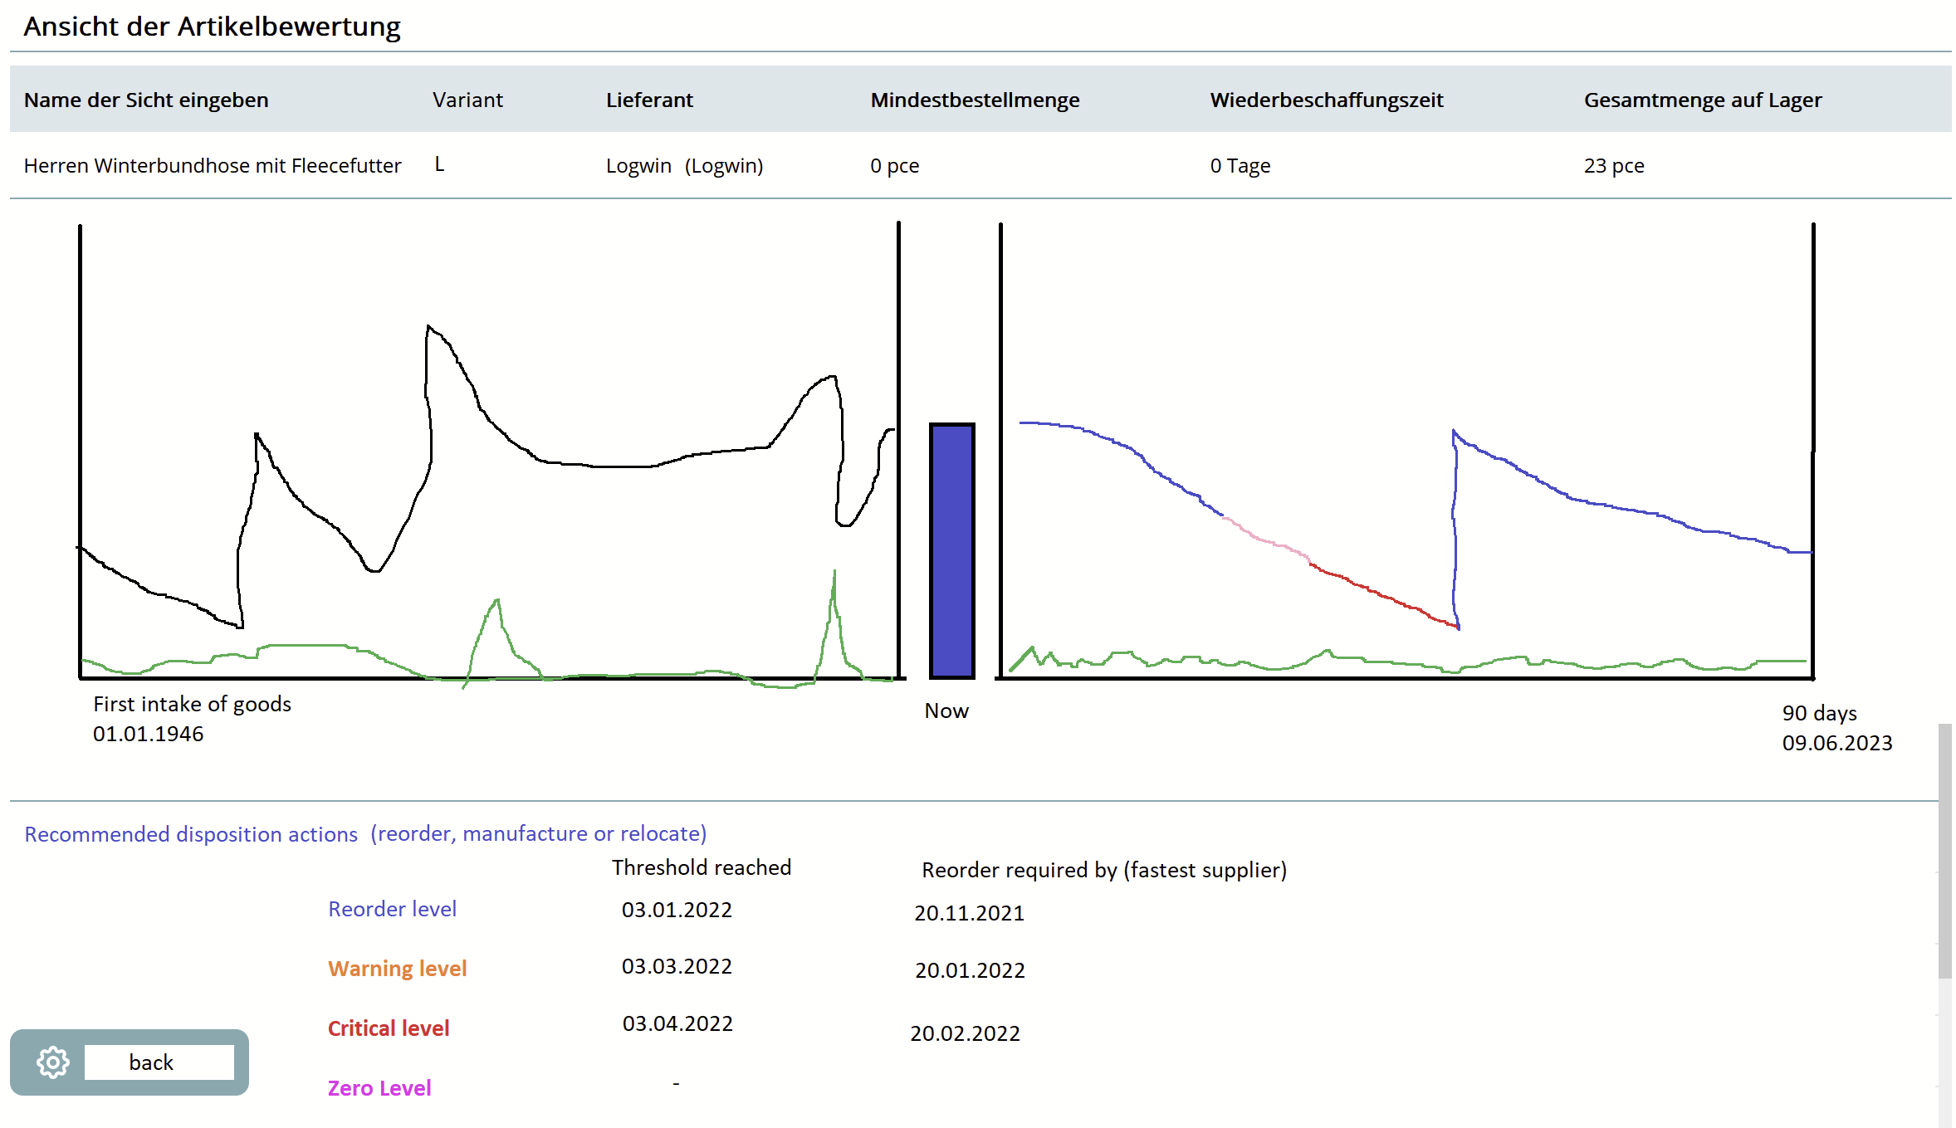
Task: Click the First intake of goods label
Action: pos(192,704)
